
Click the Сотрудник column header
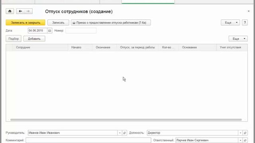40,48
